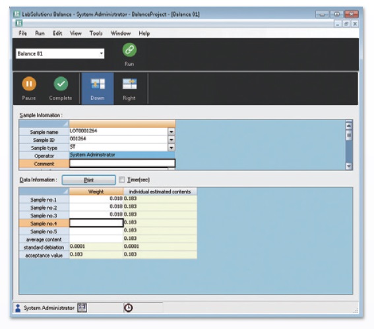Screen dimensions: 374x329
Task: Select the Sample no.1 row header
Action: coord(44,200)
